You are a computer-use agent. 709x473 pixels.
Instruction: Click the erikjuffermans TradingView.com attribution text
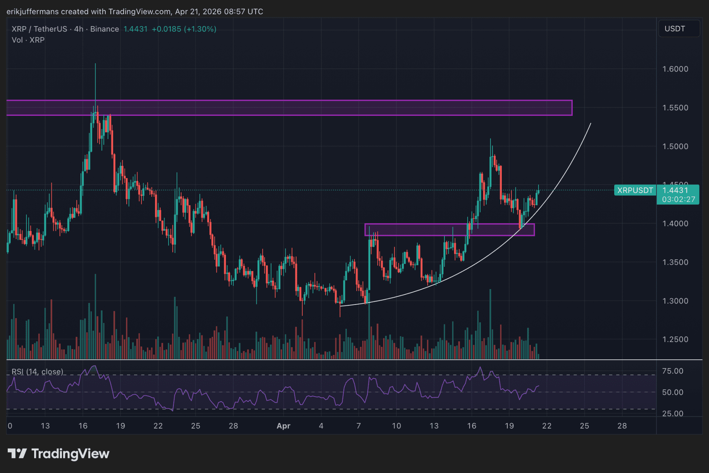134,11
